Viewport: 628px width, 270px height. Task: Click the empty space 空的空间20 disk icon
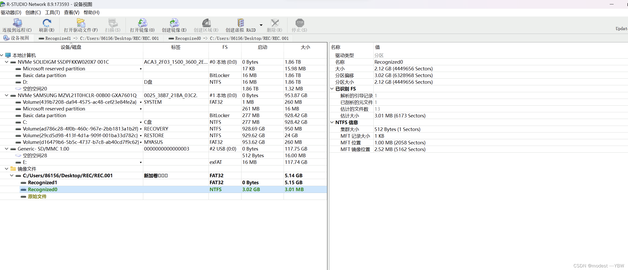coord(18,89)
